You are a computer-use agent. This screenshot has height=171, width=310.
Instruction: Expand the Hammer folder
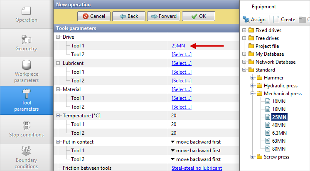click(x=253, y=78)
